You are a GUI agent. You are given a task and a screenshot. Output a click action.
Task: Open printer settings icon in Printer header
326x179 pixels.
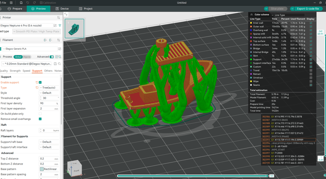pyautogui.click(x=59, y=17)
